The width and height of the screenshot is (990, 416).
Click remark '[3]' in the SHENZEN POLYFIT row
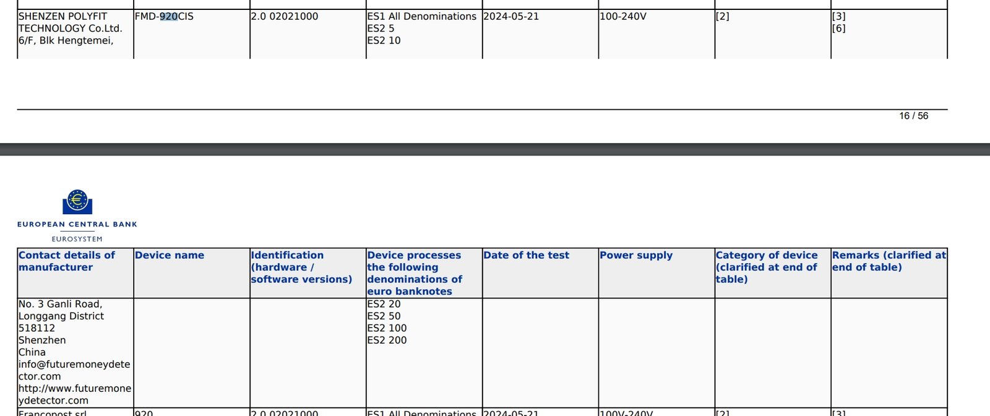839,17
